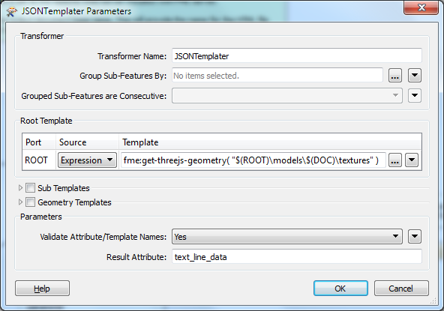This screenshot has width=444, height=311.
Task: Open the Expression source dropdown
Action: click(x=87, y=160)
